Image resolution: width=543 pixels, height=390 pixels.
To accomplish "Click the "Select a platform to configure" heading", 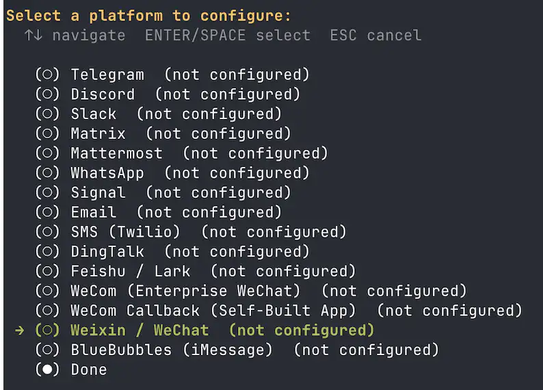I will tap(148, 16).
